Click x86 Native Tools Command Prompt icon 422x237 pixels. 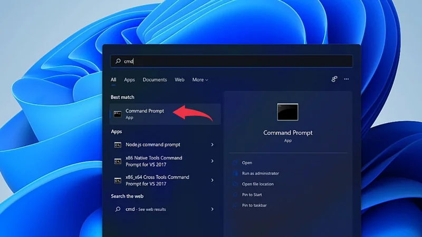[118, 161]
